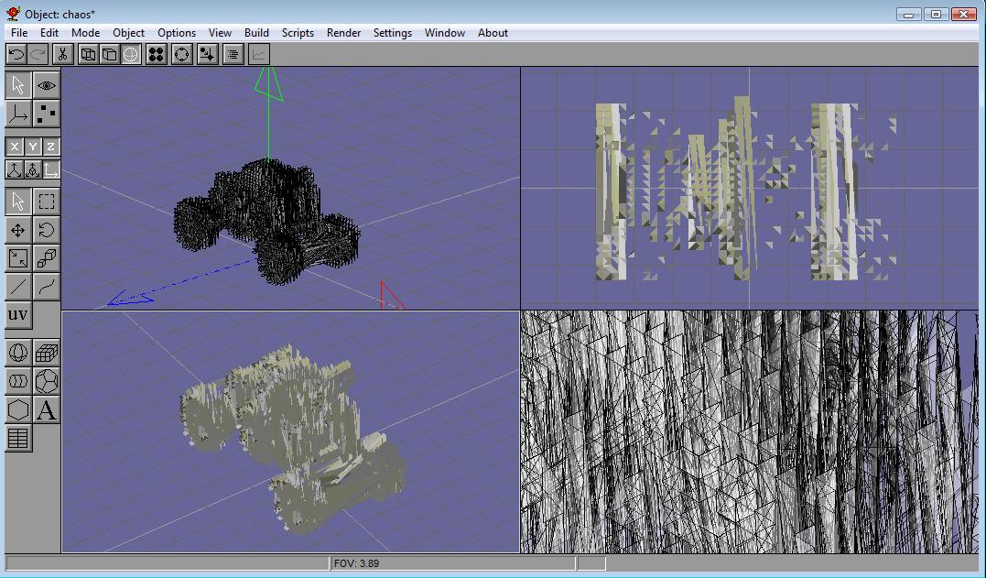The image size is (986, 578).
Task: Insert text with the A tool
Action: pyautogui.click(x=46, y=409)
